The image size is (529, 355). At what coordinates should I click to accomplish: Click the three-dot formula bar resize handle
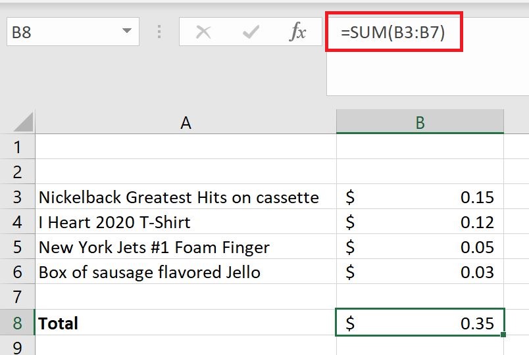pyautogui.click(x=159, y=32)
